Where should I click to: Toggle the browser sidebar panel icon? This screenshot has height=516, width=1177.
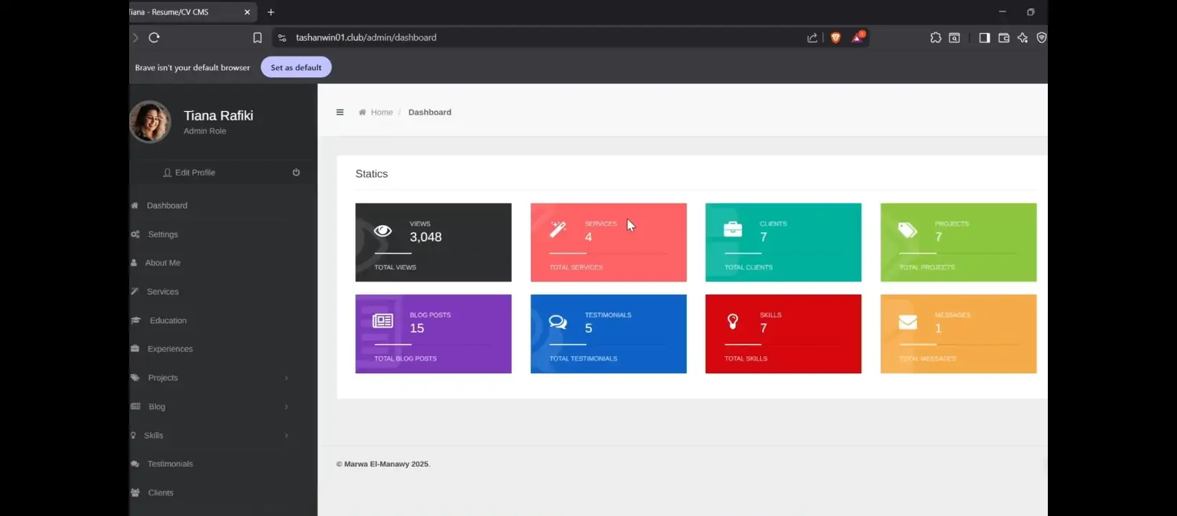[985, 38]
